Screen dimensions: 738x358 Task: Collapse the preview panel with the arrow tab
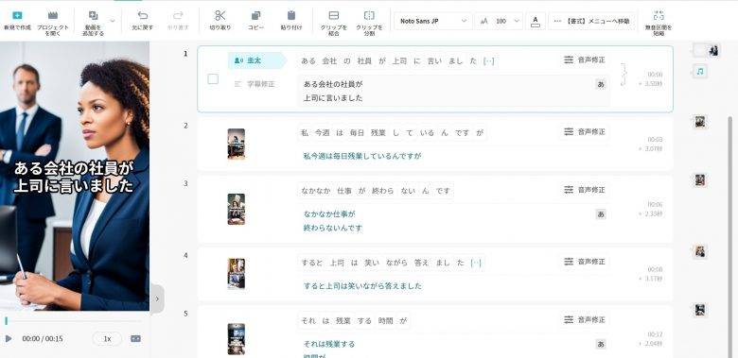point(157,298)
